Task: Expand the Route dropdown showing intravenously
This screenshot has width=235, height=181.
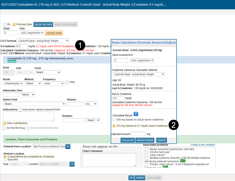Action: point(13,84)
